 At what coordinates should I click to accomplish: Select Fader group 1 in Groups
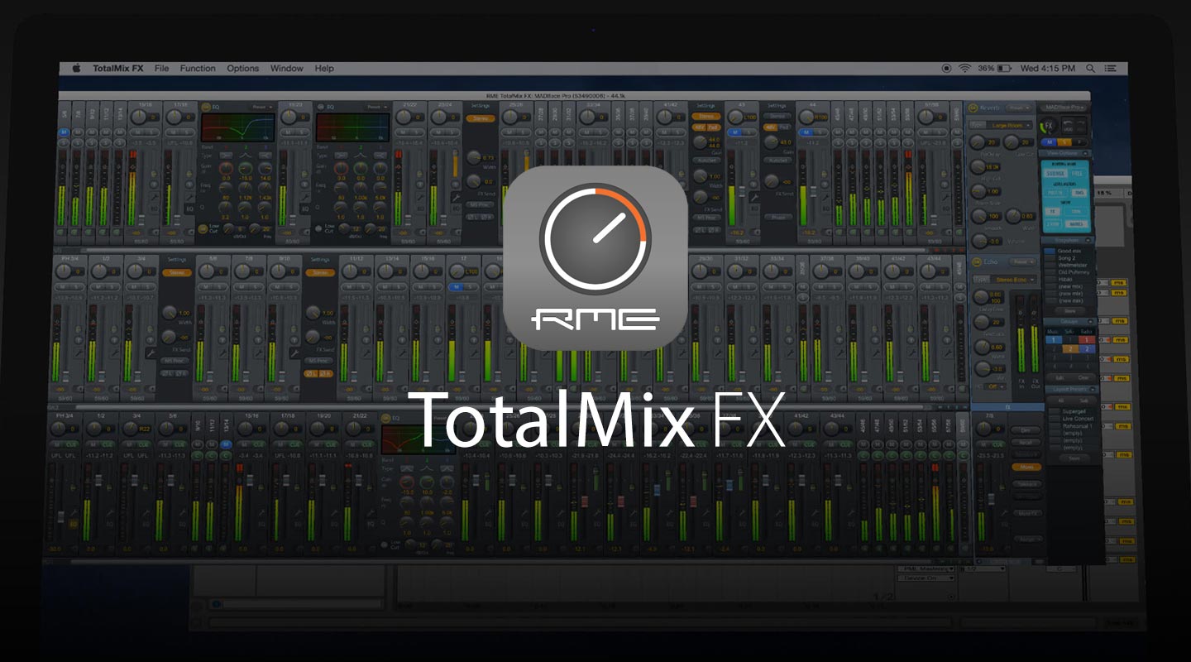1088,339
